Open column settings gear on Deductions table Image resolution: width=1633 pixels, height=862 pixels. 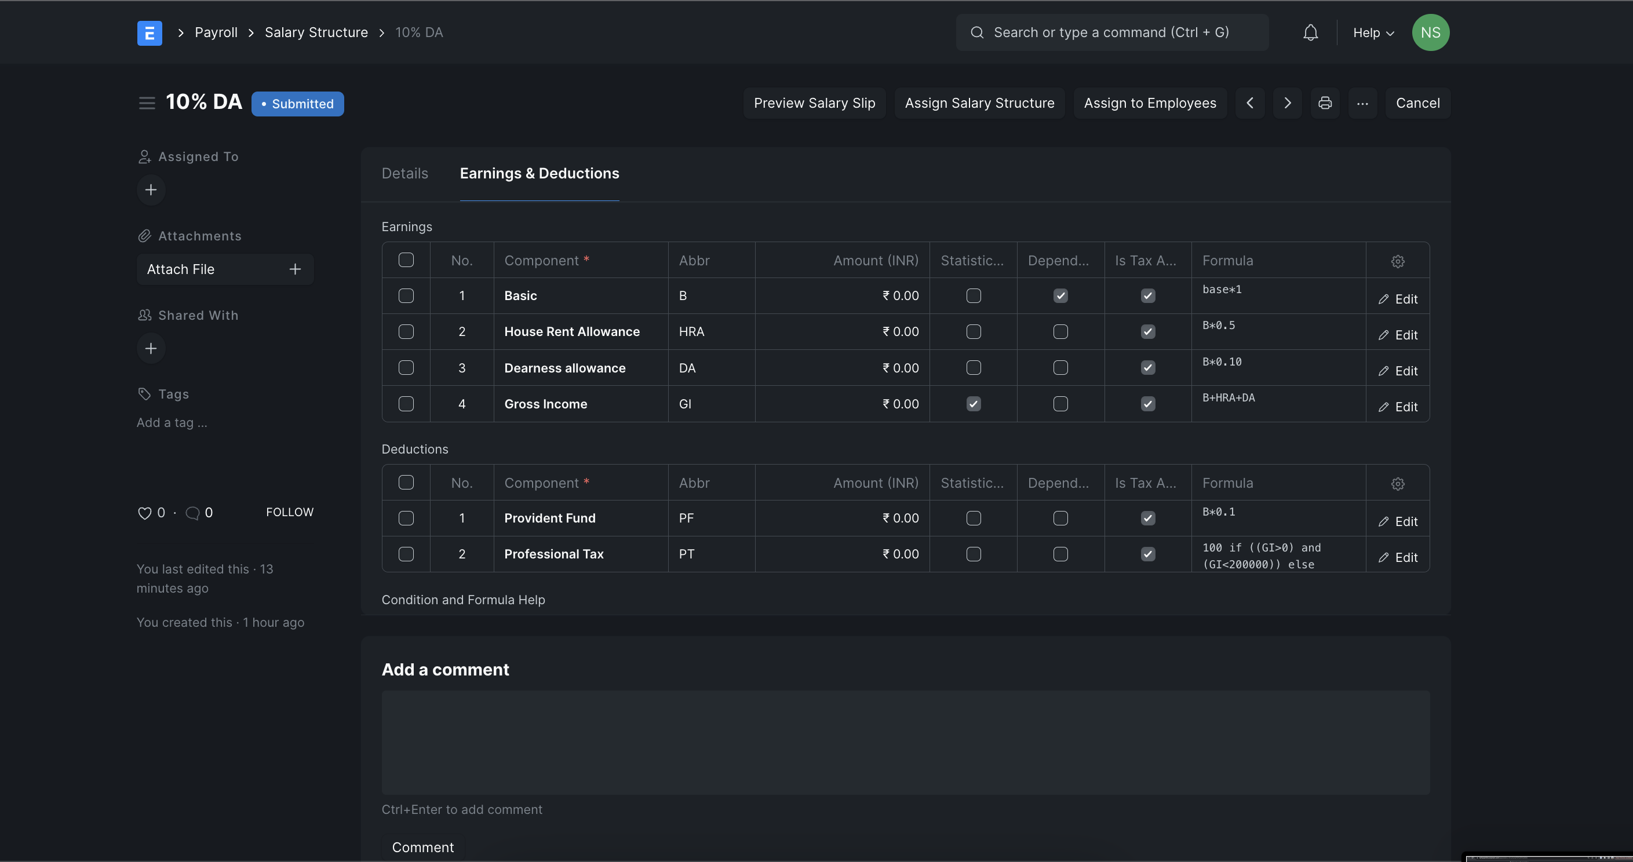tap(1398, 483)
